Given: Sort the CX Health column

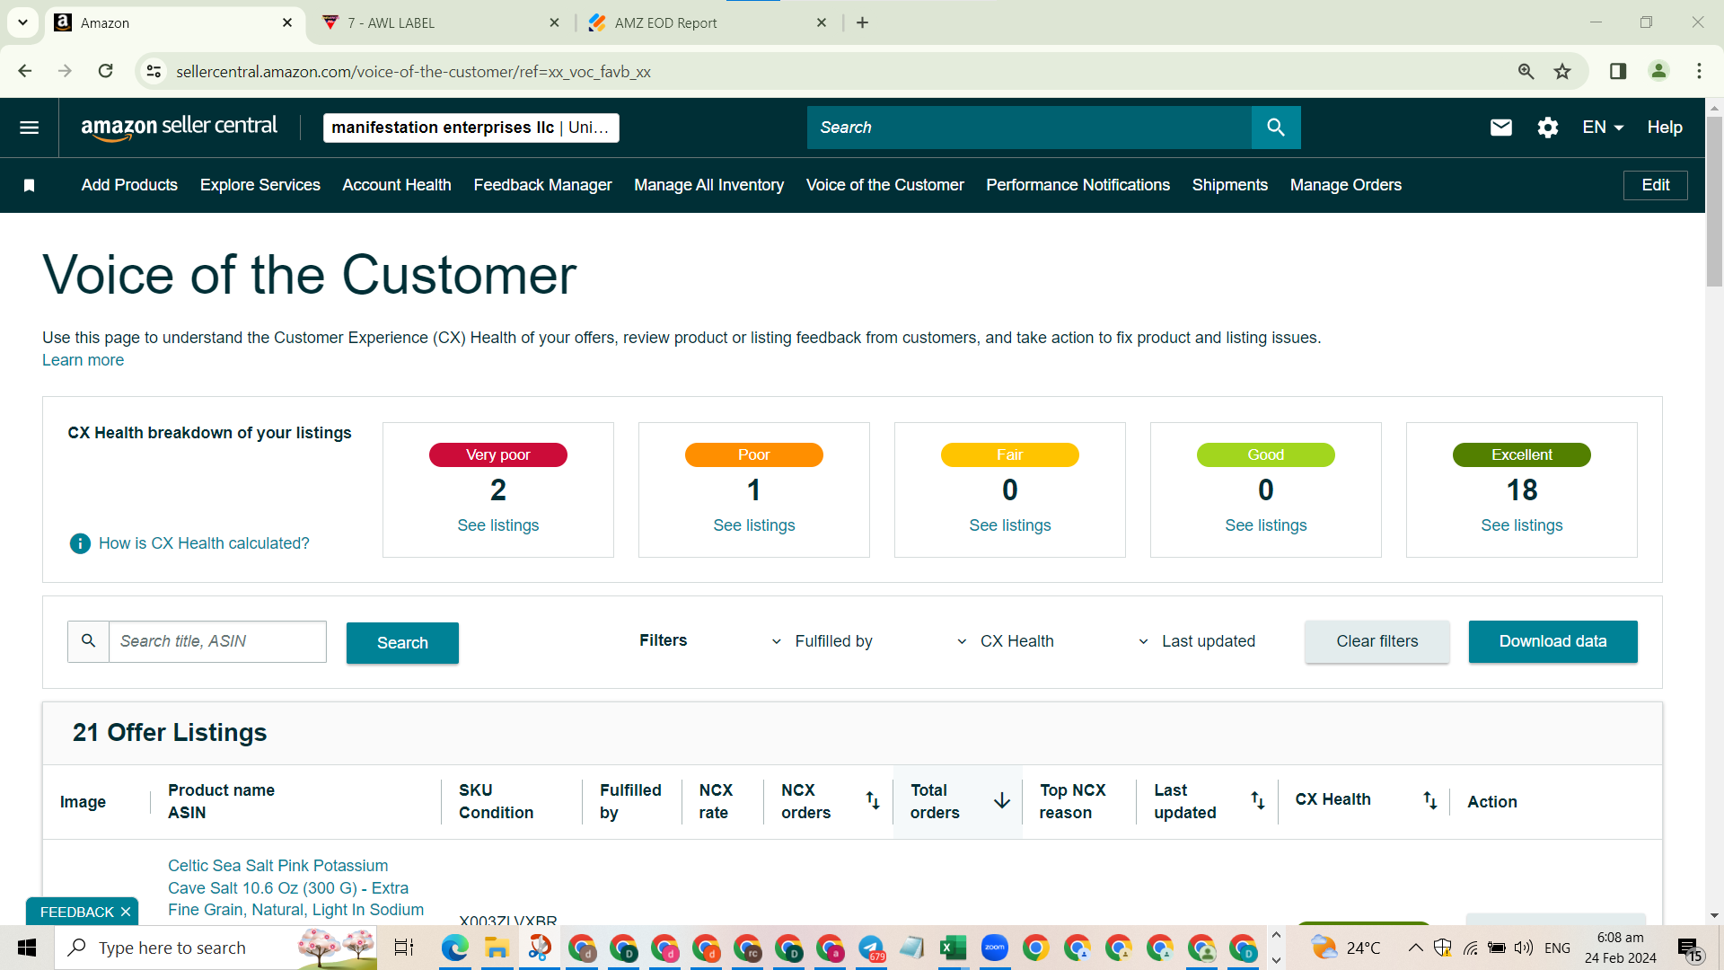Looking at the screenshot, I should (x=1429, y=800).
